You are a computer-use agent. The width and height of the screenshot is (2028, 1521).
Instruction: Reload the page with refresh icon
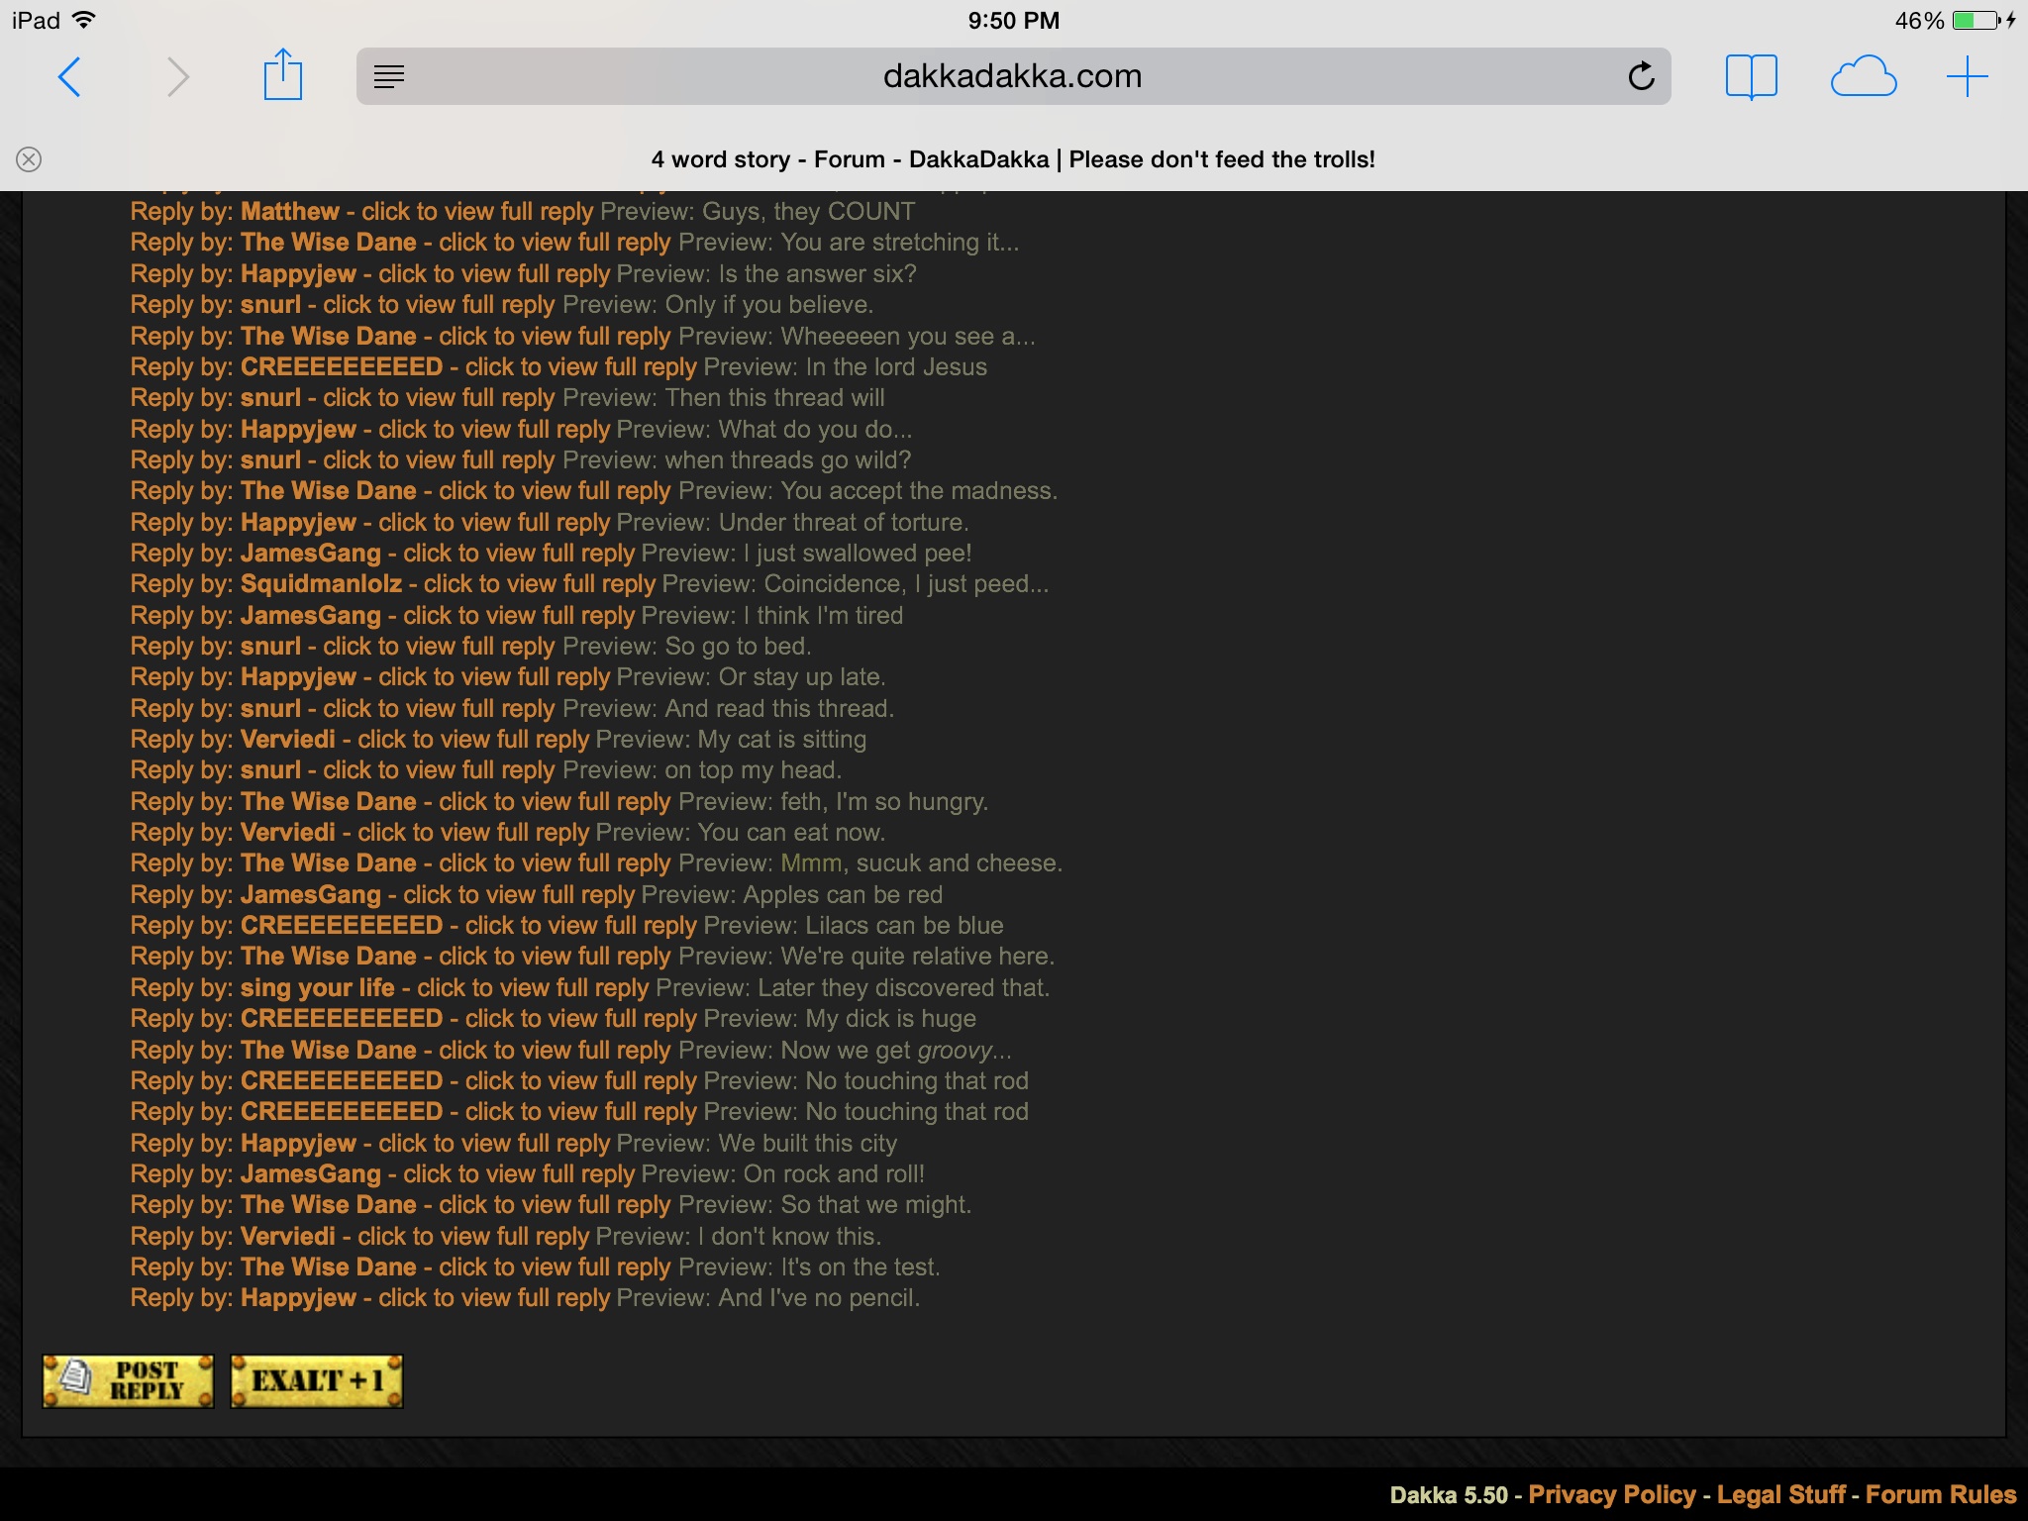pyautogui.click(x=1641, y=76)
